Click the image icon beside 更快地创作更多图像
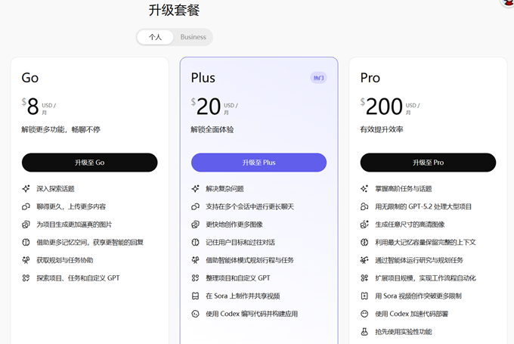 tap(196, 225)
